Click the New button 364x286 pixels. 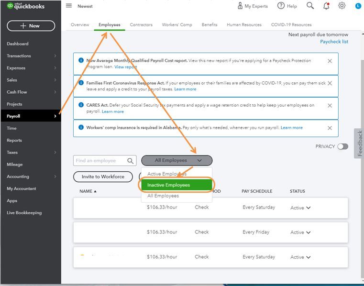(31, 26)
